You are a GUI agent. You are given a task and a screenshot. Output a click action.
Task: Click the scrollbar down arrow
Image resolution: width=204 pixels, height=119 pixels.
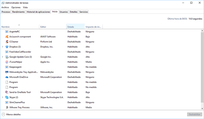(202, 109)
